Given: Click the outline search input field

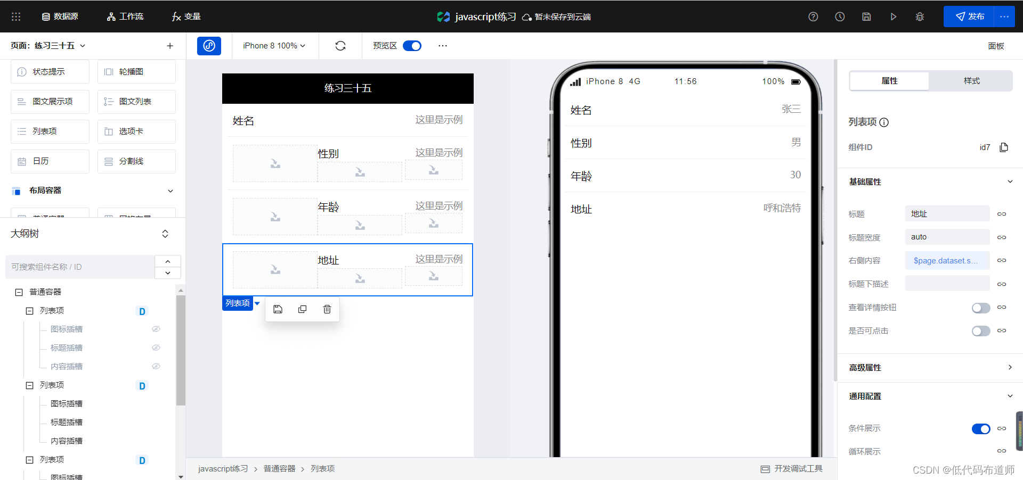Looking at the screenshot, I should [80, 267].
